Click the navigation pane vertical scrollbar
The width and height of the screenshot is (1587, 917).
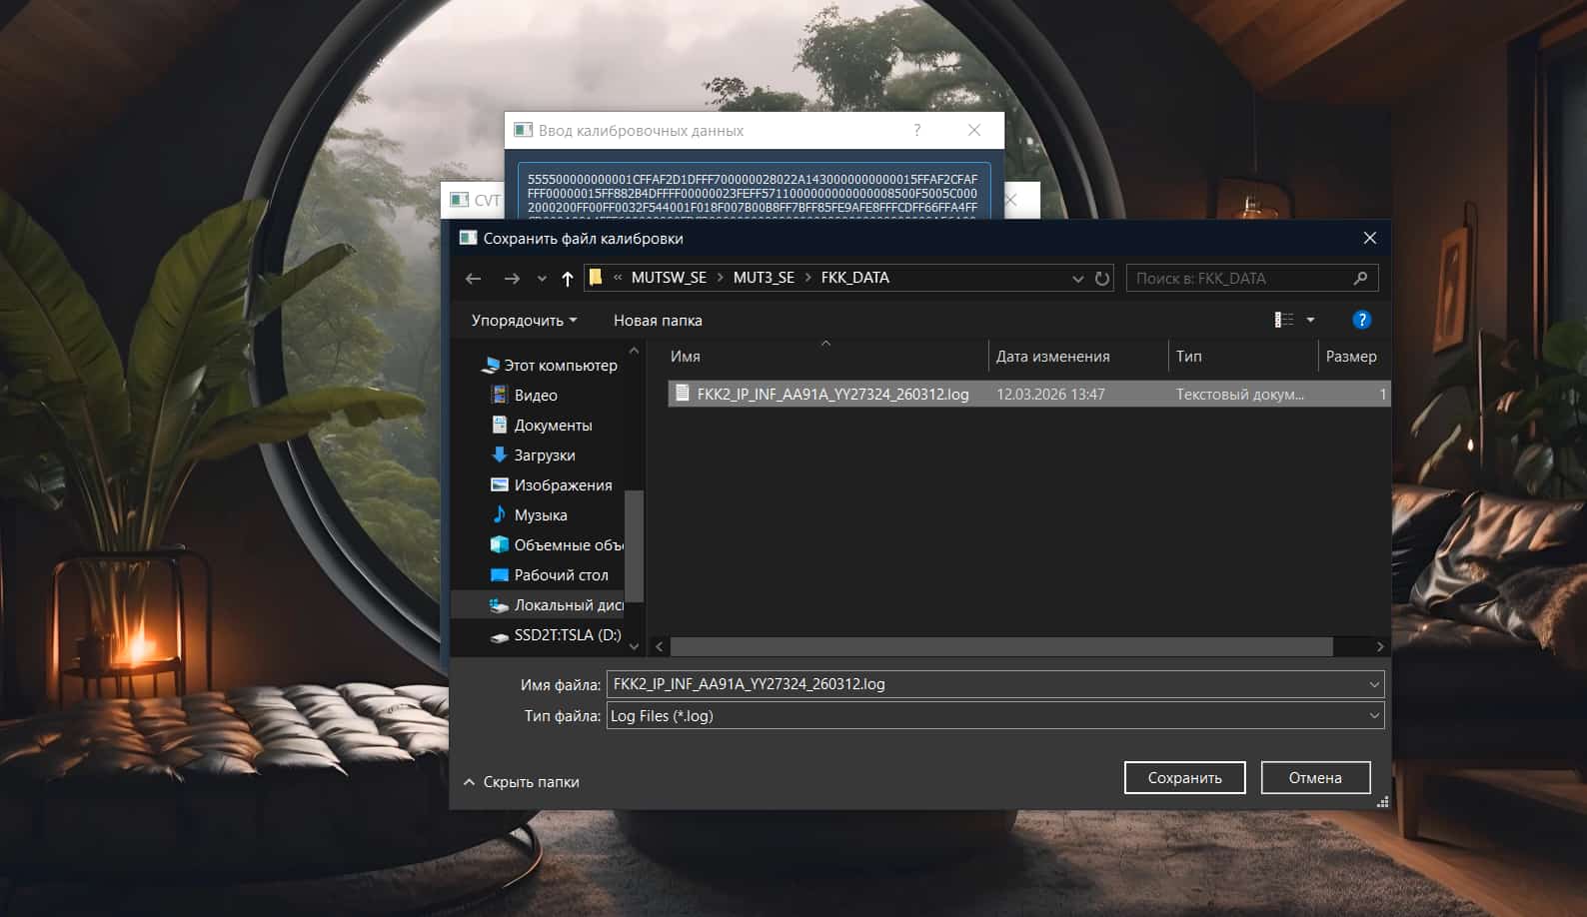tap(634, 545)
